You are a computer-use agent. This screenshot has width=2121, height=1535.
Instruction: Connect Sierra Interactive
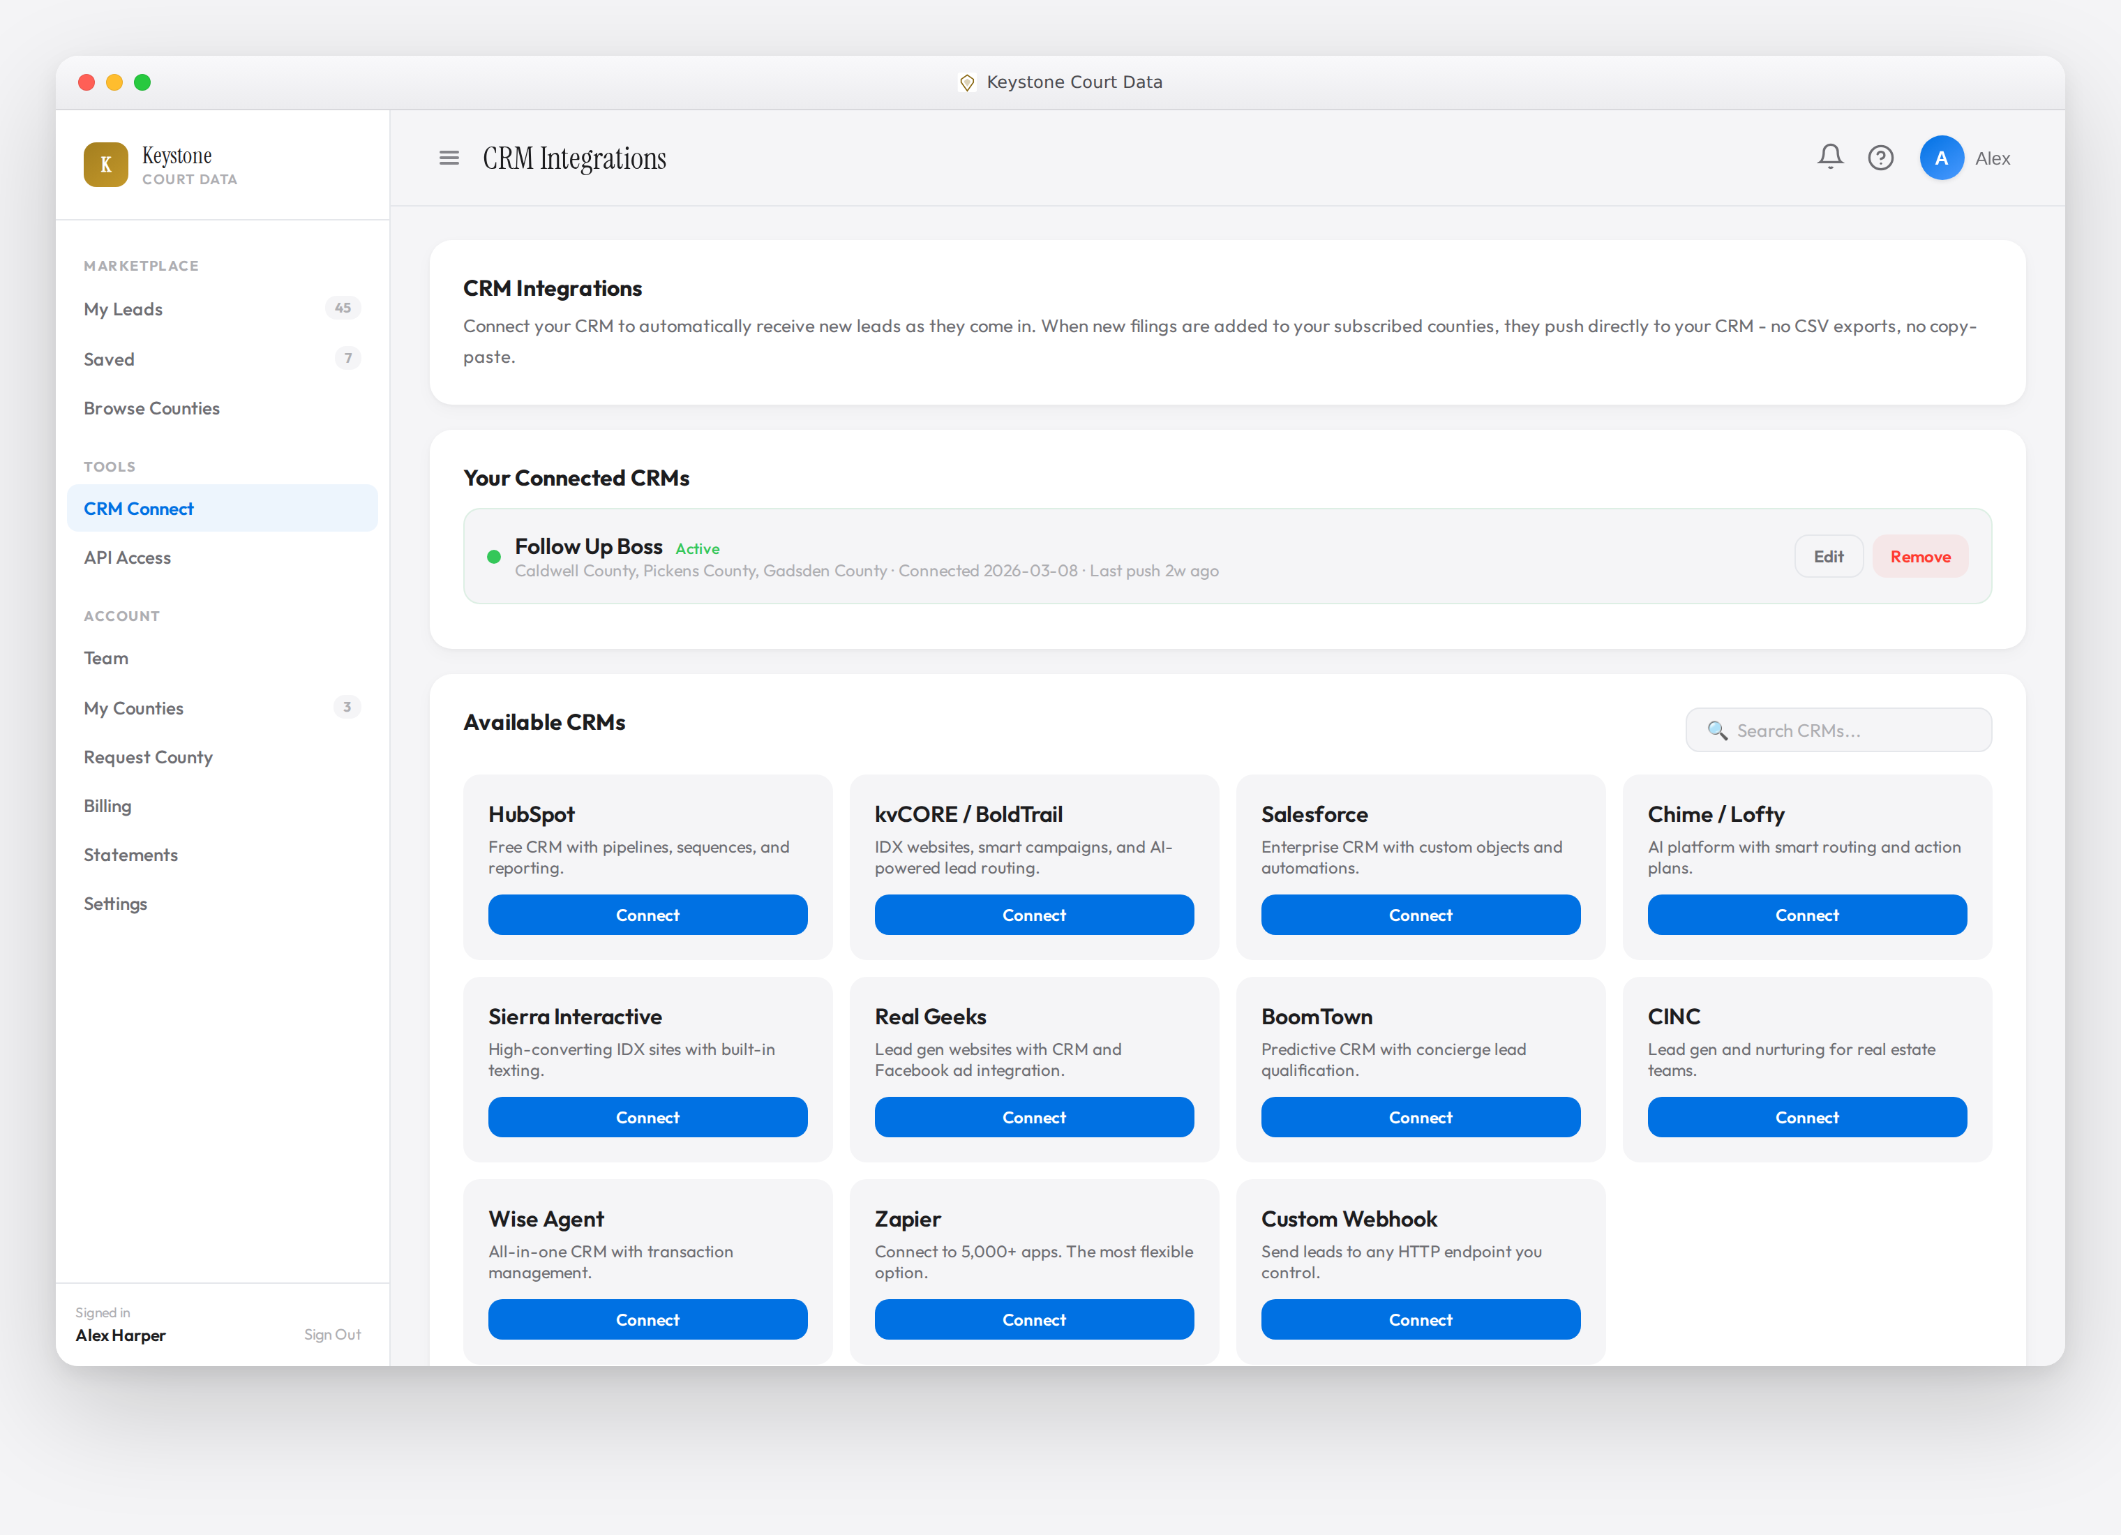[647, 1118]
